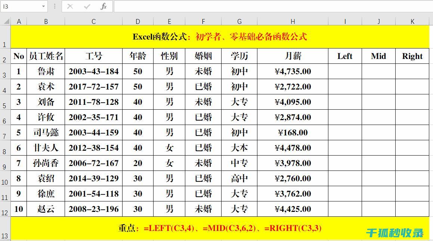The height and width of the screenshot is (241, 433).
Task: Click the 'Right' header cell
Action: click(412, 56)
